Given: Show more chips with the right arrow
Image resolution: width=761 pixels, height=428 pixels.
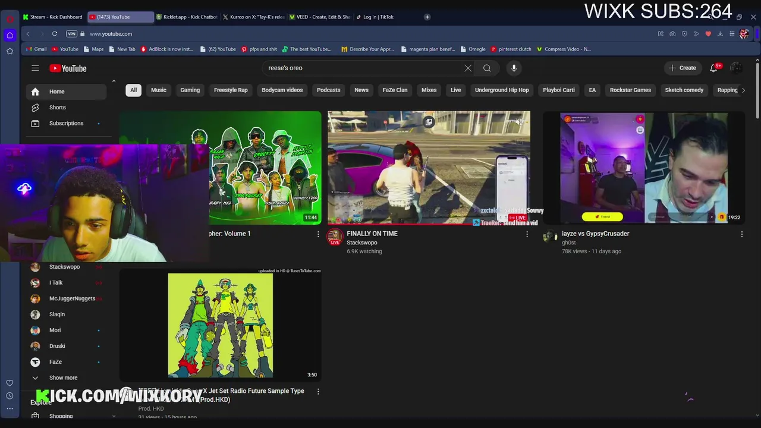Looking at the screenshot, I should coord(743,90).
